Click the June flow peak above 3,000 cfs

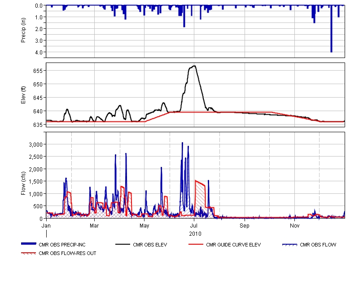[183, 143]
